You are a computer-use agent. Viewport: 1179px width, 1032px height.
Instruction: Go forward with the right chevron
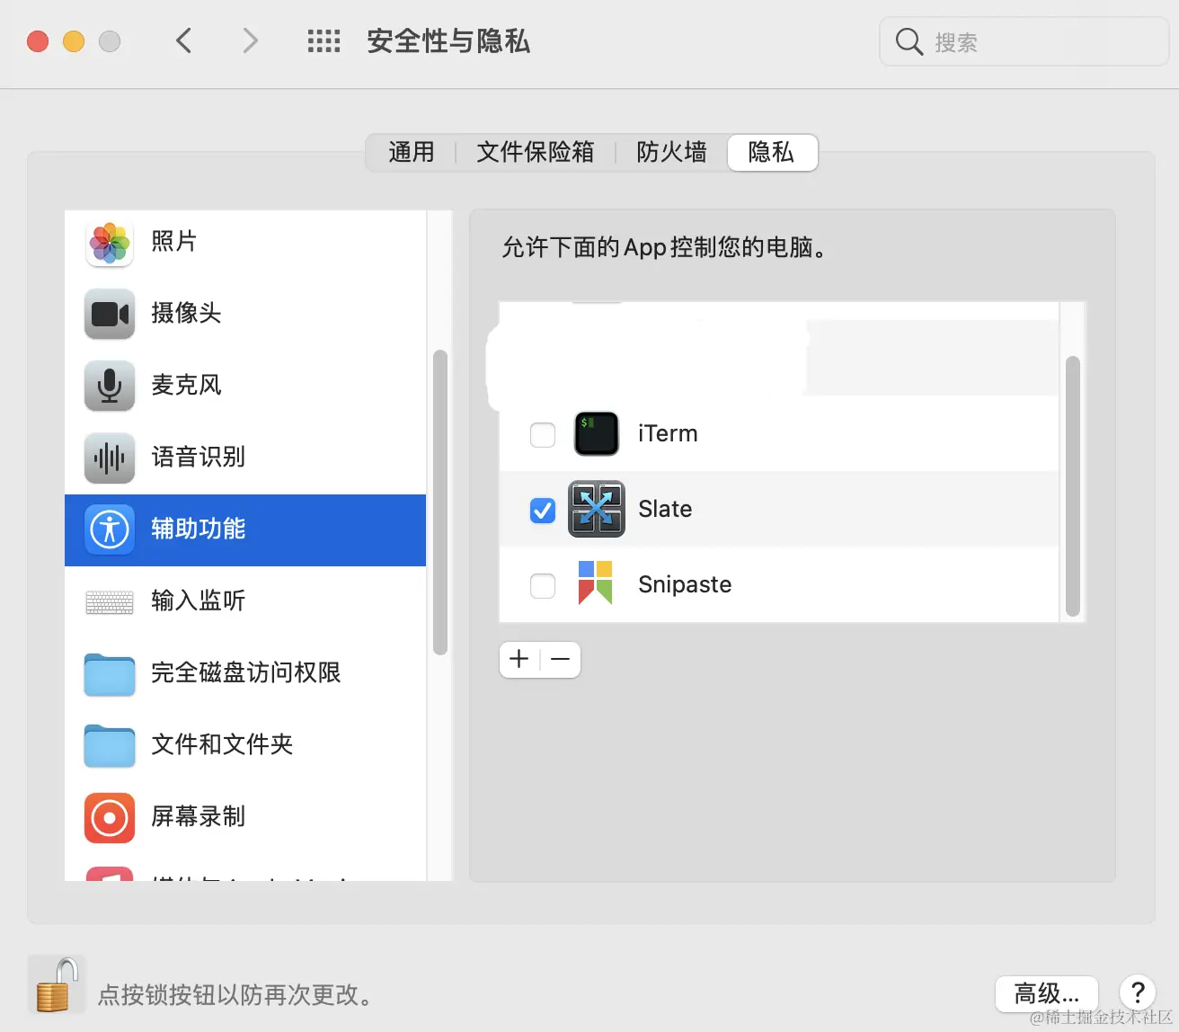tap(251, 40)
